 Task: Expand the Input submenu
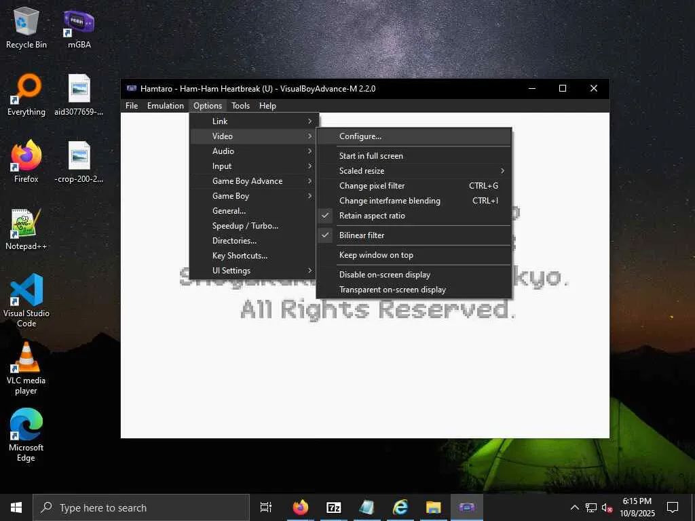[x=254, y=166]
